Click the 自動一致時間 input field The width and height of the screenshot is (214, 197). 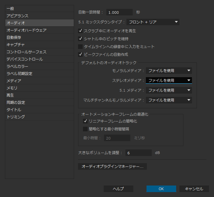pos(119,12)
